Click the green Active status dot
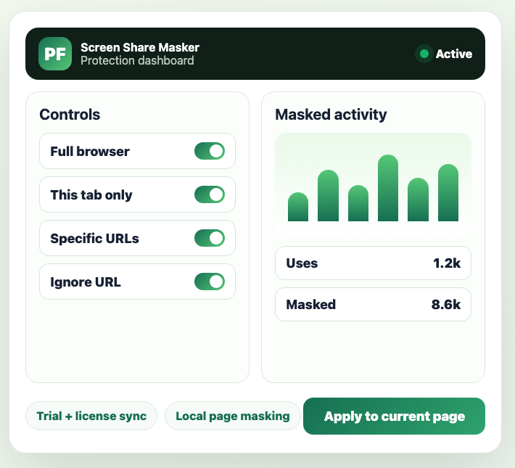The width and height of the screenshot is (515, 468). tap(424, 54)
